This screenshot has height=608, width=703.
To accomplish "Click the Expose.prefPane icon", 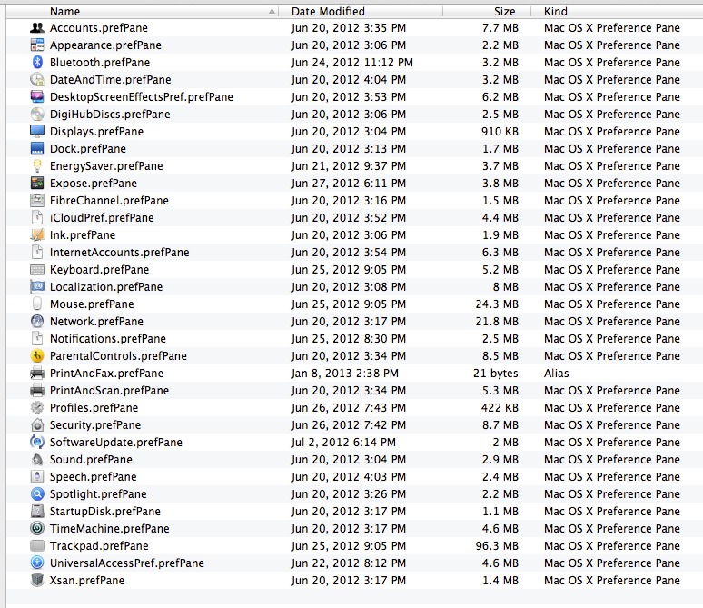I will [x=37, y=183].
